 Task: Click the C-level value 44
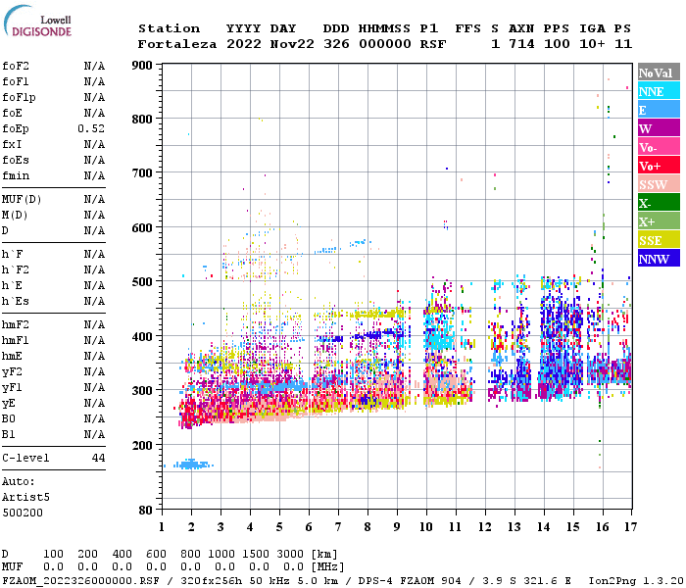(98, 458)
